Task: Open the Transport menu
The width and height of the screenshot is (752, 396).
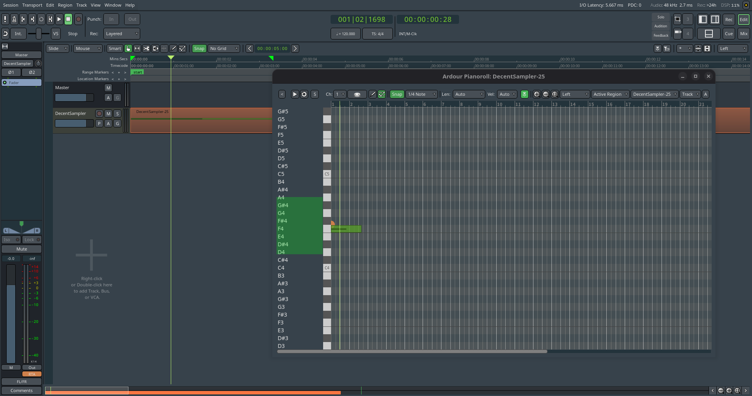Action: coord(32,5)
